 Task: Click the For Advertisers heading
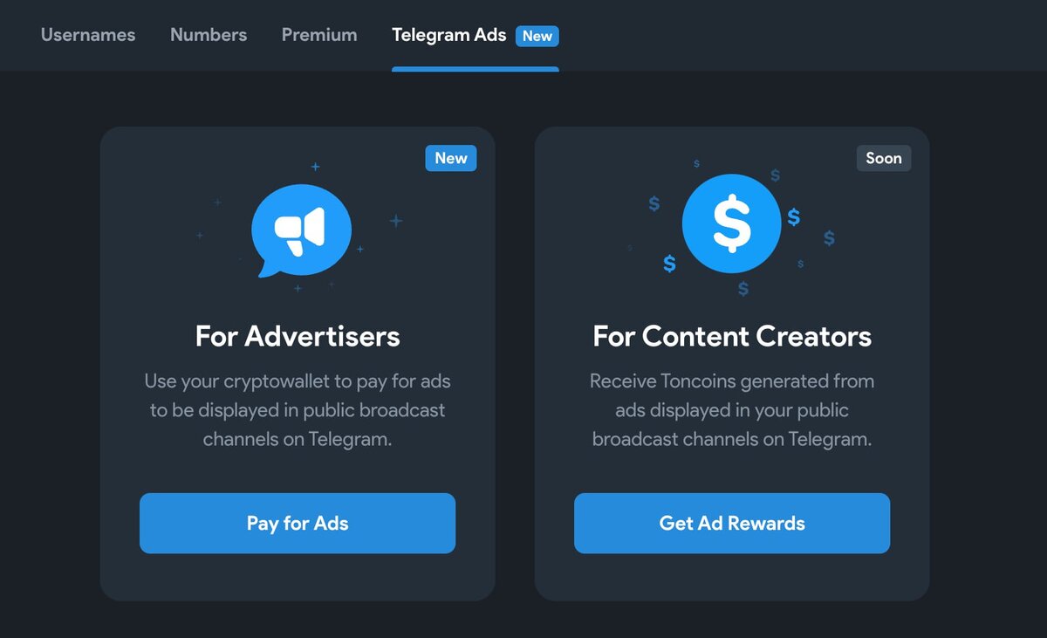click(298, 336)
